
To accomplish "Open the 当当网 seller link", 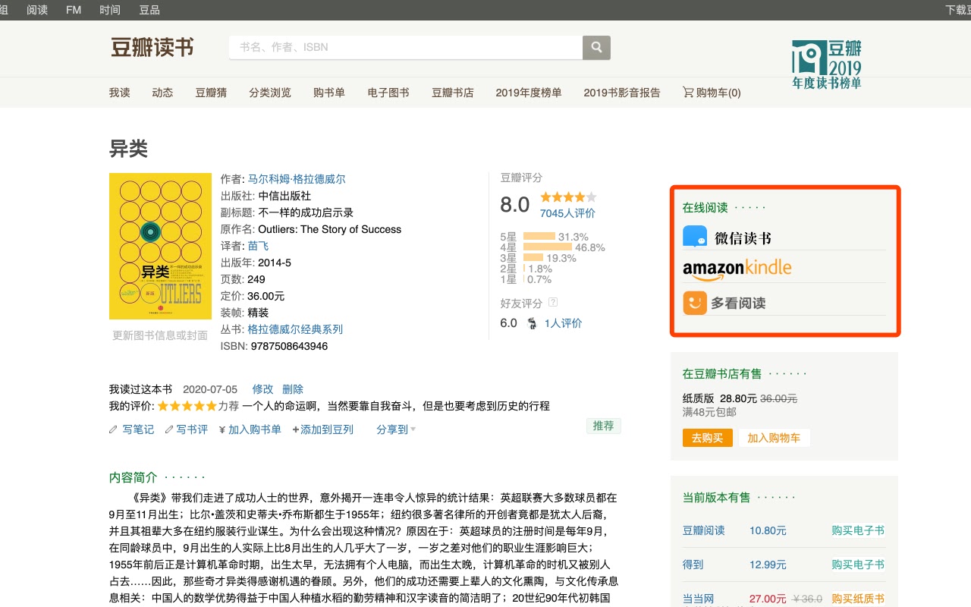I will point(699,599).
